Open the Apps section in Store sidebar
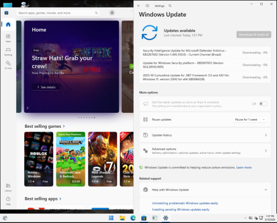 point(8,38)
